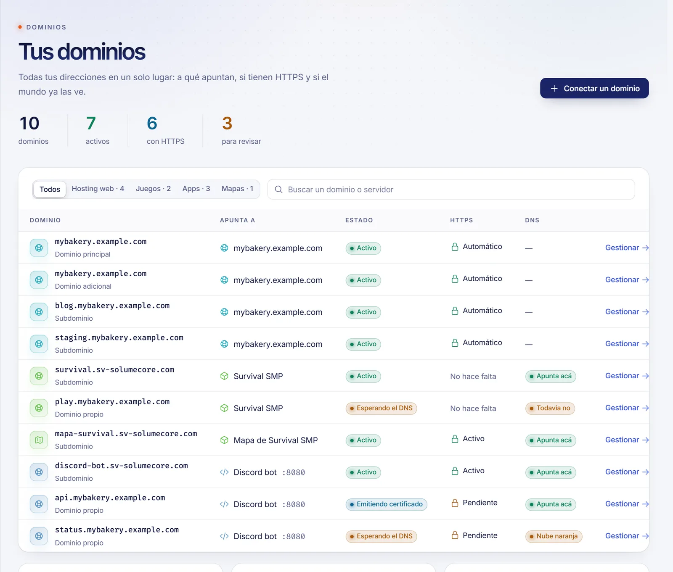673x572 pixels.
Task: Click the orange lock icon in the api.mybakery.example.com row
Action: coord(455,503)
